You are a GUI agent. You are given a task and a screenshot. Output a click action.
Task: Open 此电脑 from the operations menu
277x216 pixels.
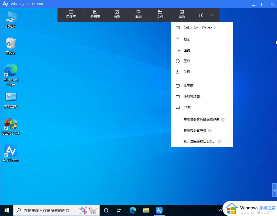pos(202,86)
